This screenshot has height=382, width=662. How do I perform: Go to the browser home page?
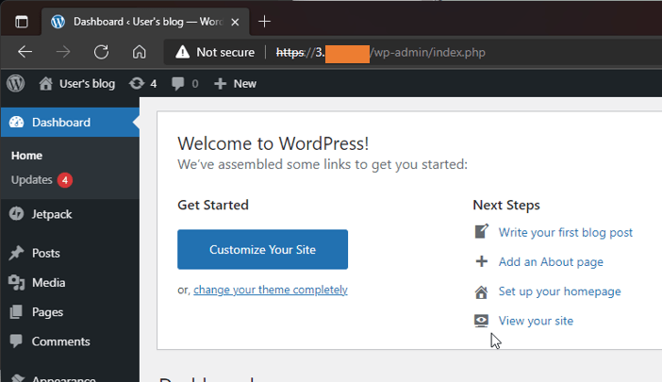pyautogui.click(x=139, y=52)
